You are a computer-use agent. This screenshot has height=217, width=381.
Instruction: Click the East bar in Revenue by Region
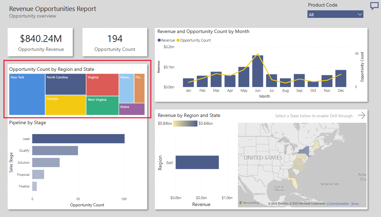pyautogui.click(x=197, y=162)
